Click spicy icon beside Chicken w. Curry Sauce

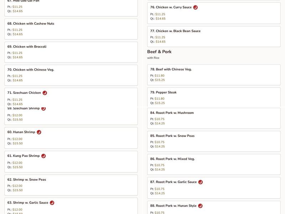tap(196, 7)
